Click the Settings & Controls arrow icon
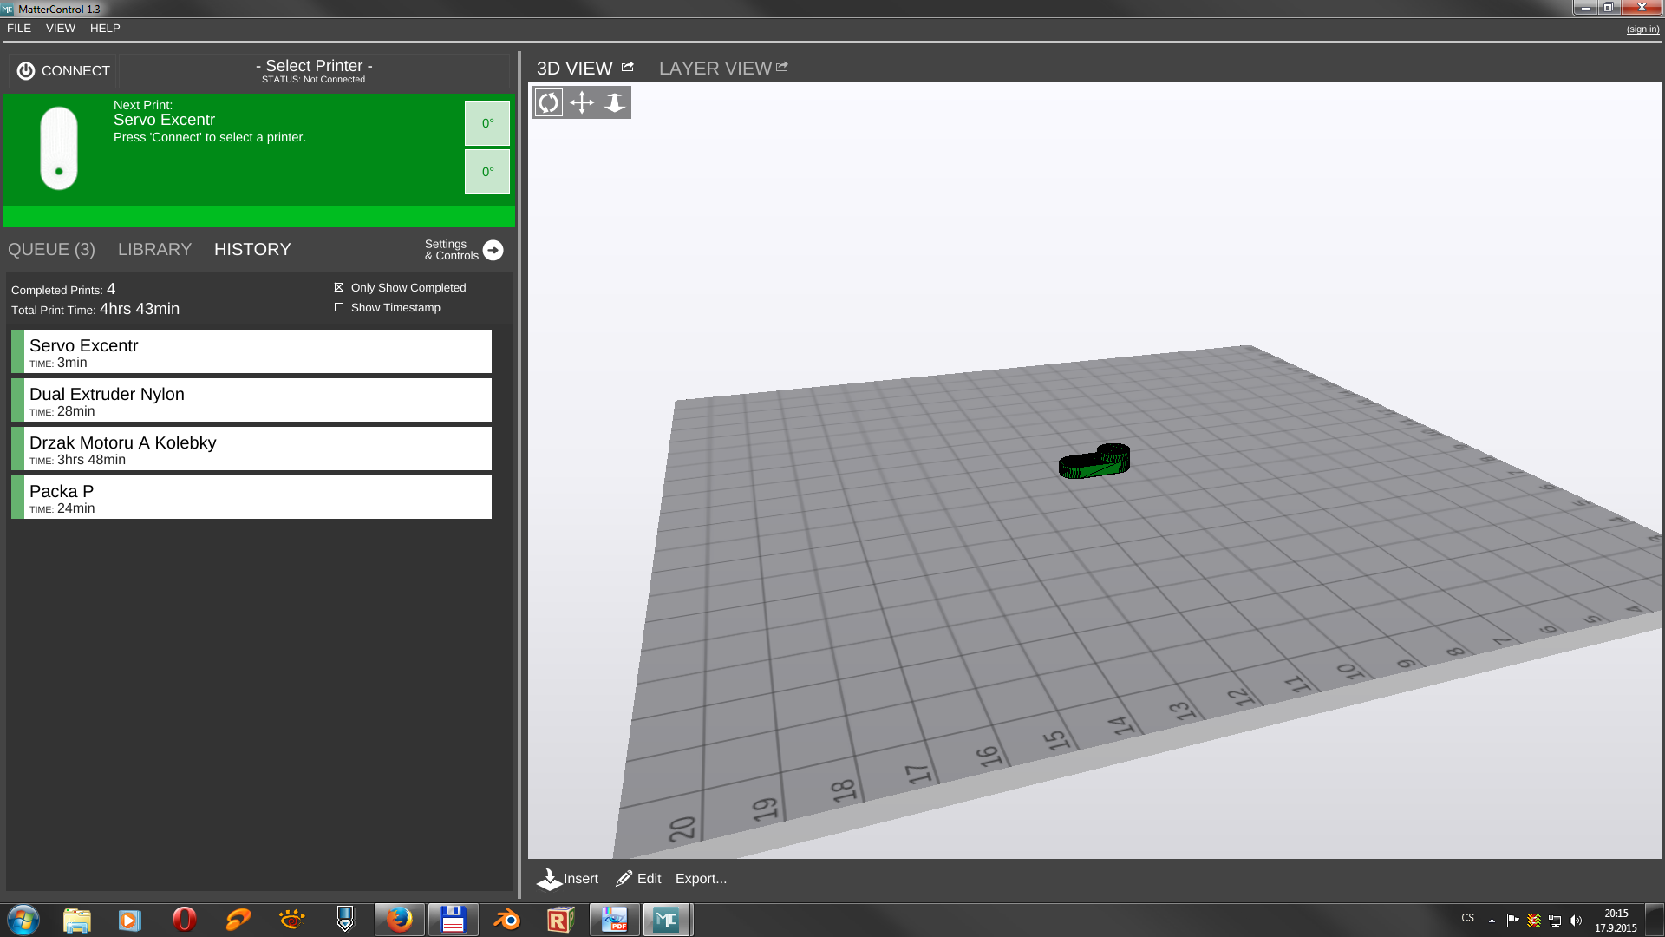 click(x=493, y=250)
